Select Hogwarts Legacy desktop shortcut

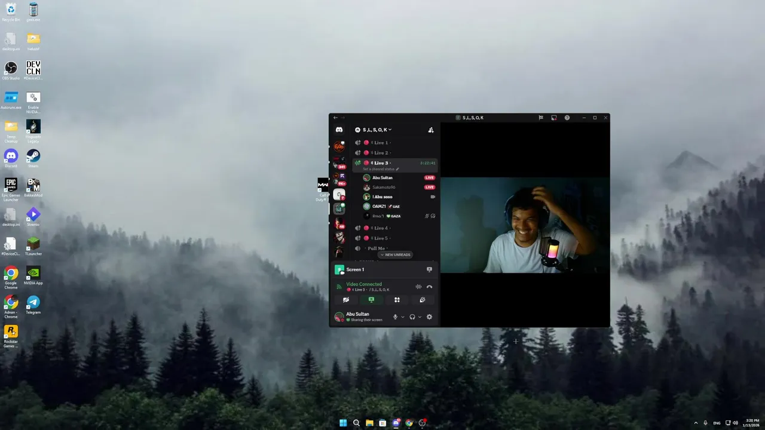point(33,131)
